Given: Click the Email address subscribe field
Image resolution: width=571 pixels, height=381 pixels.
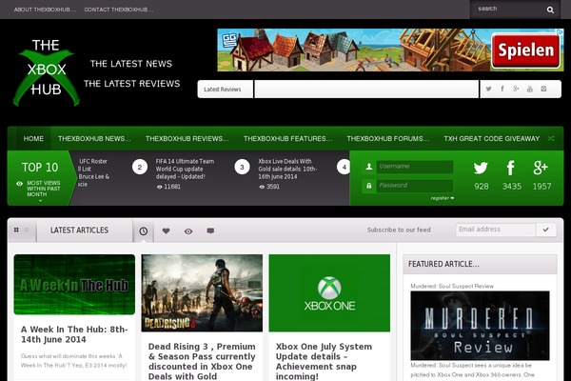Looking at the screenshot, I should [x=495, y=230].
